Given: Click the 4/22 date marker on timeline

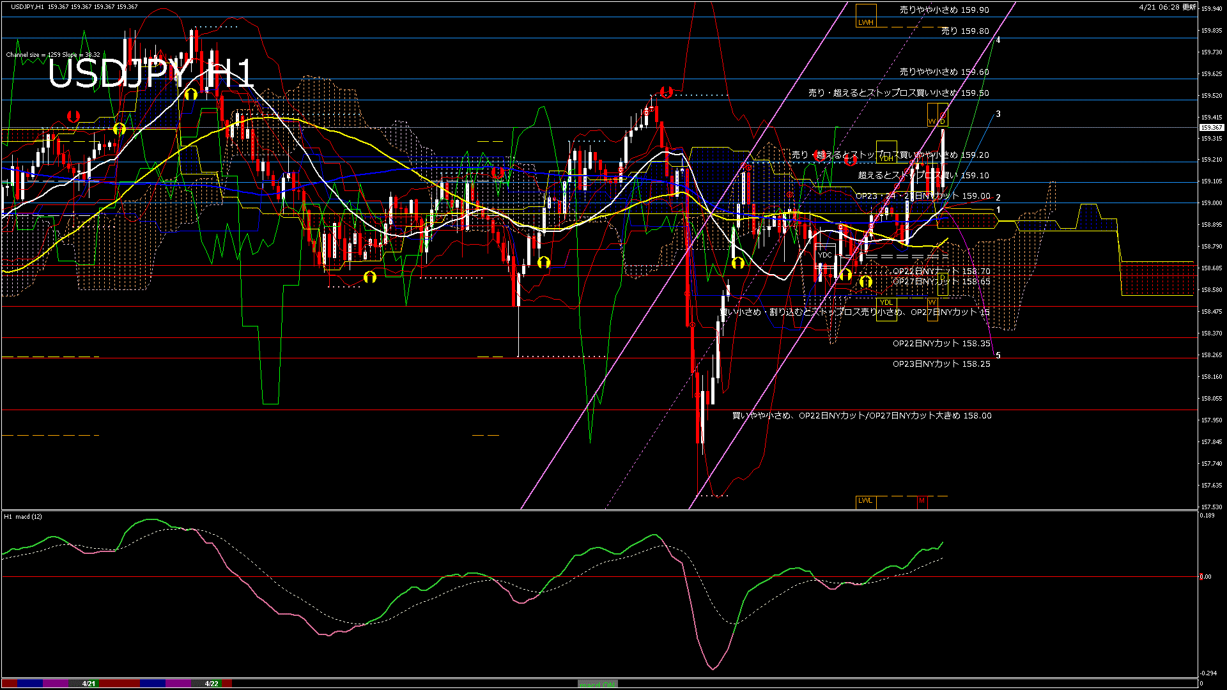Looking at the screenshot, I should coord(212,684).
